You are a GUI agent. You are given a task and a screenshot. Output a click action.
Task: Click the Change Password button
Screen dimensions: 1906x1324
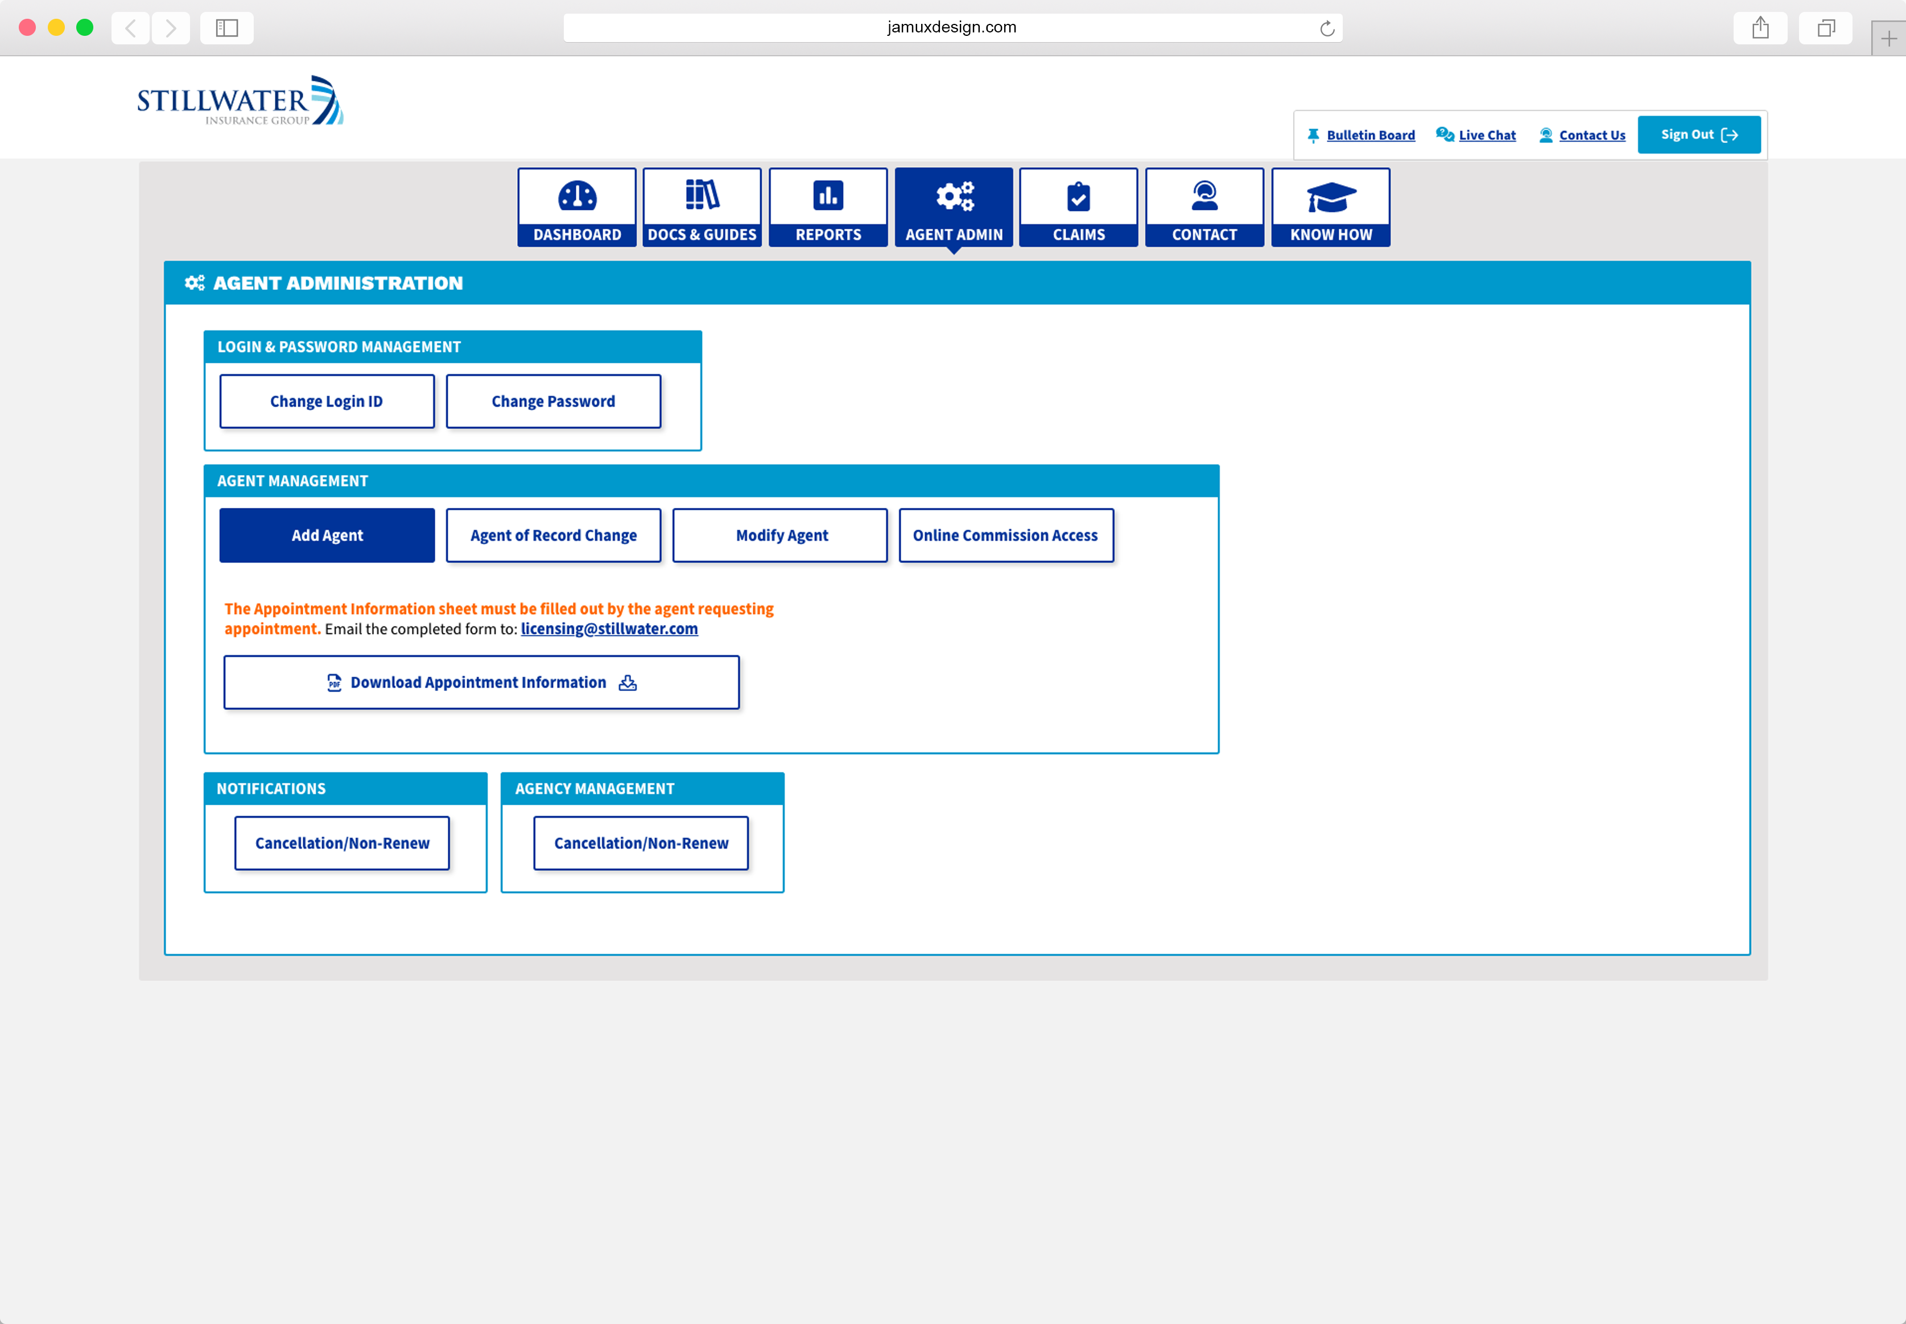coord(554,402)
